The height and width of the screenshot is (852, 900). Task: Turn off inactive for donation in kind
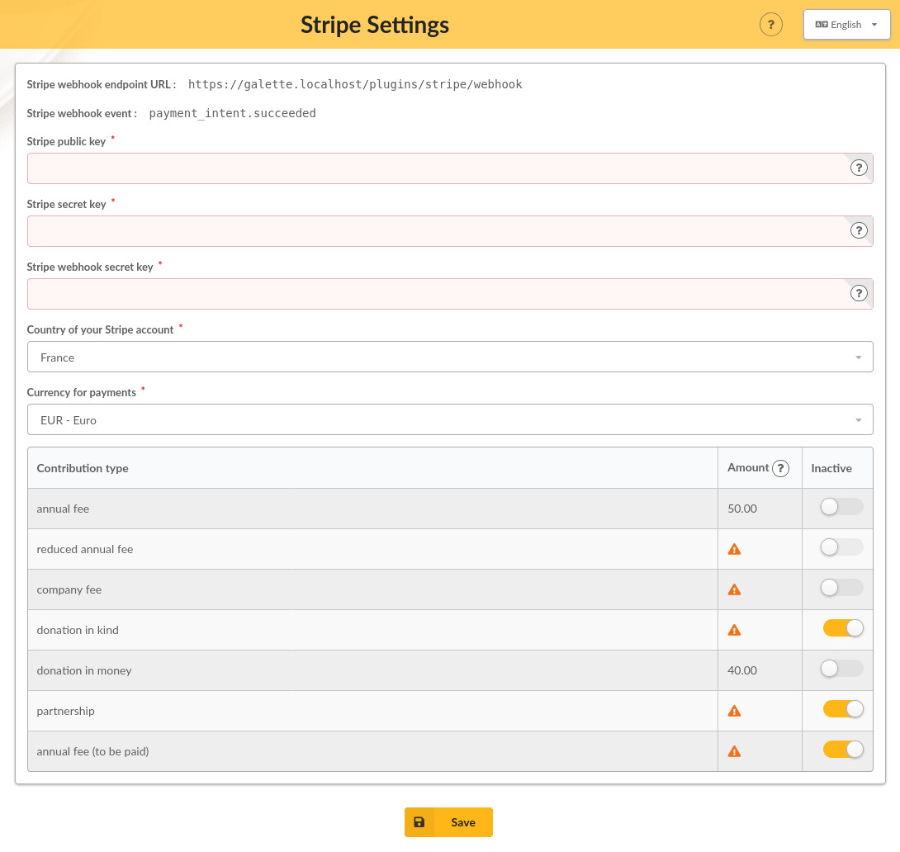[842, 628]
